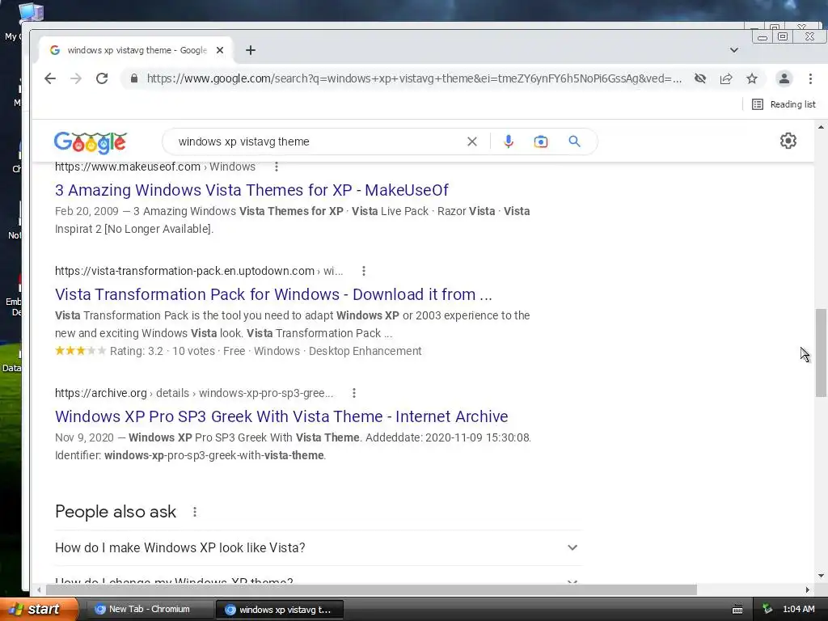The width and height of the screenshot is (828, 621).
Task: Click windows xp vistavg taskbar button
Action: 280,610
